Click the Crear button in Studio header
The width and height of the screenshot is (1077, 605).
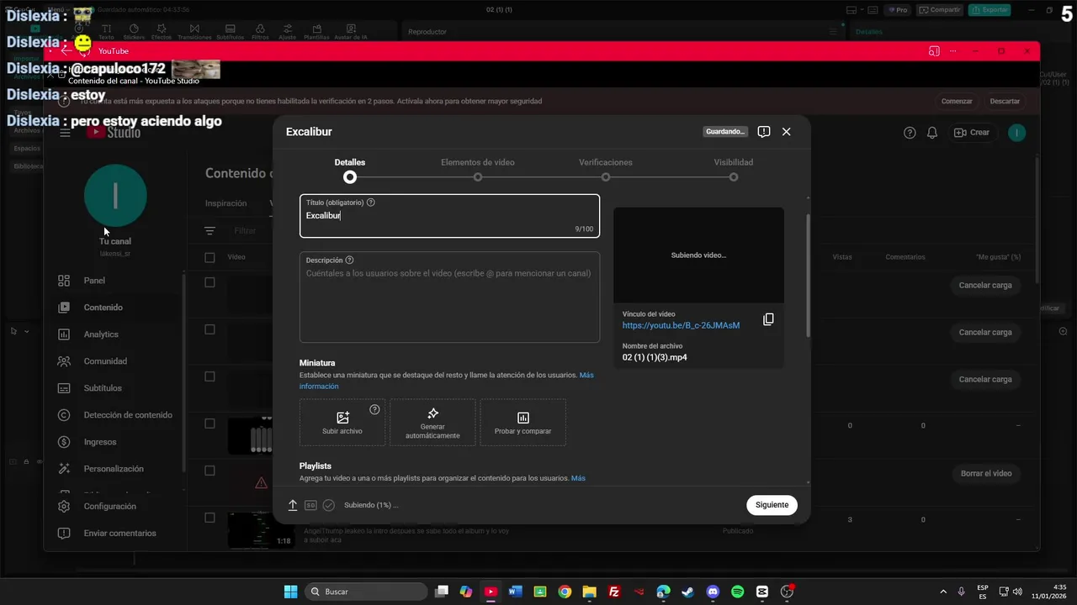[x=972, y=133]
